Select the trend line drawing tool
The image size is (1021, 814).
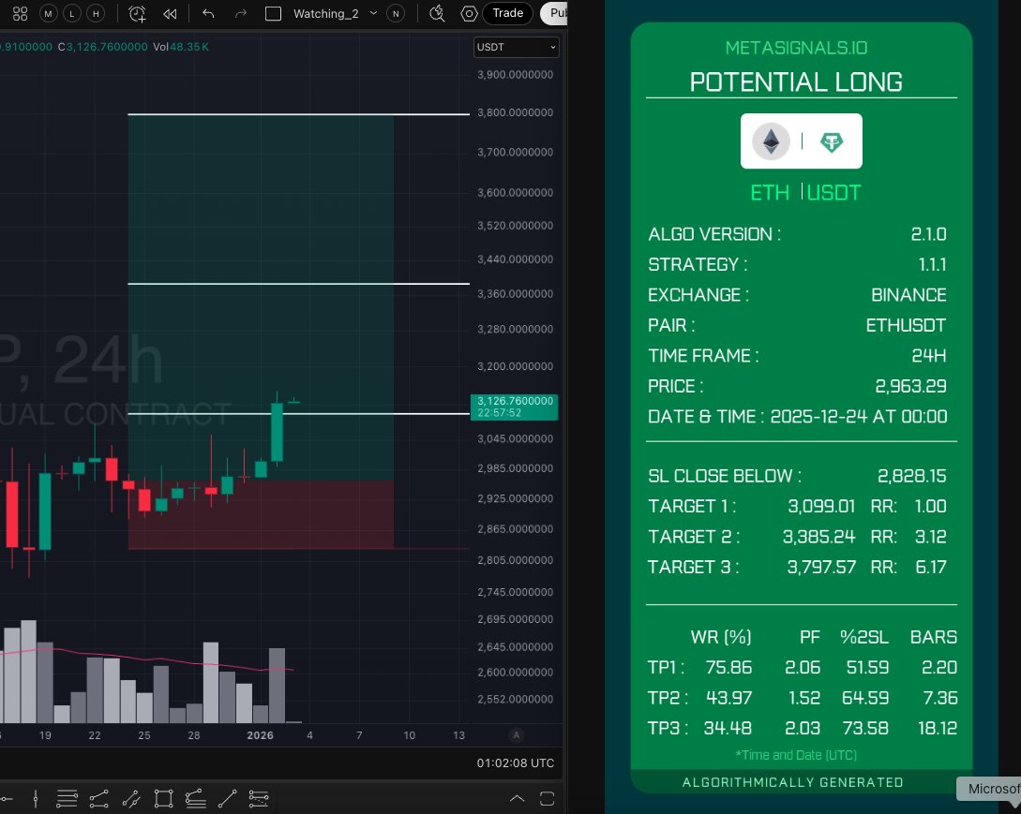(227, 798)
